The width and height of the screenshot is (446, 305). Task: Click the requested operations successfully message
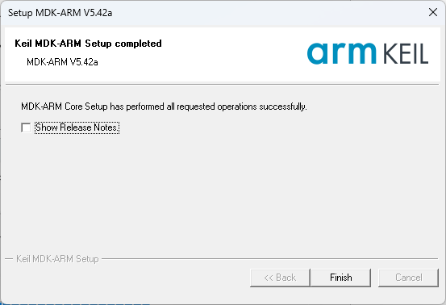point(164,107)
